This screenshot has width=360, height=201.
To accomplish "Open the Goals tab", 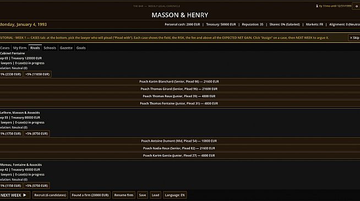I will [81, 48].
